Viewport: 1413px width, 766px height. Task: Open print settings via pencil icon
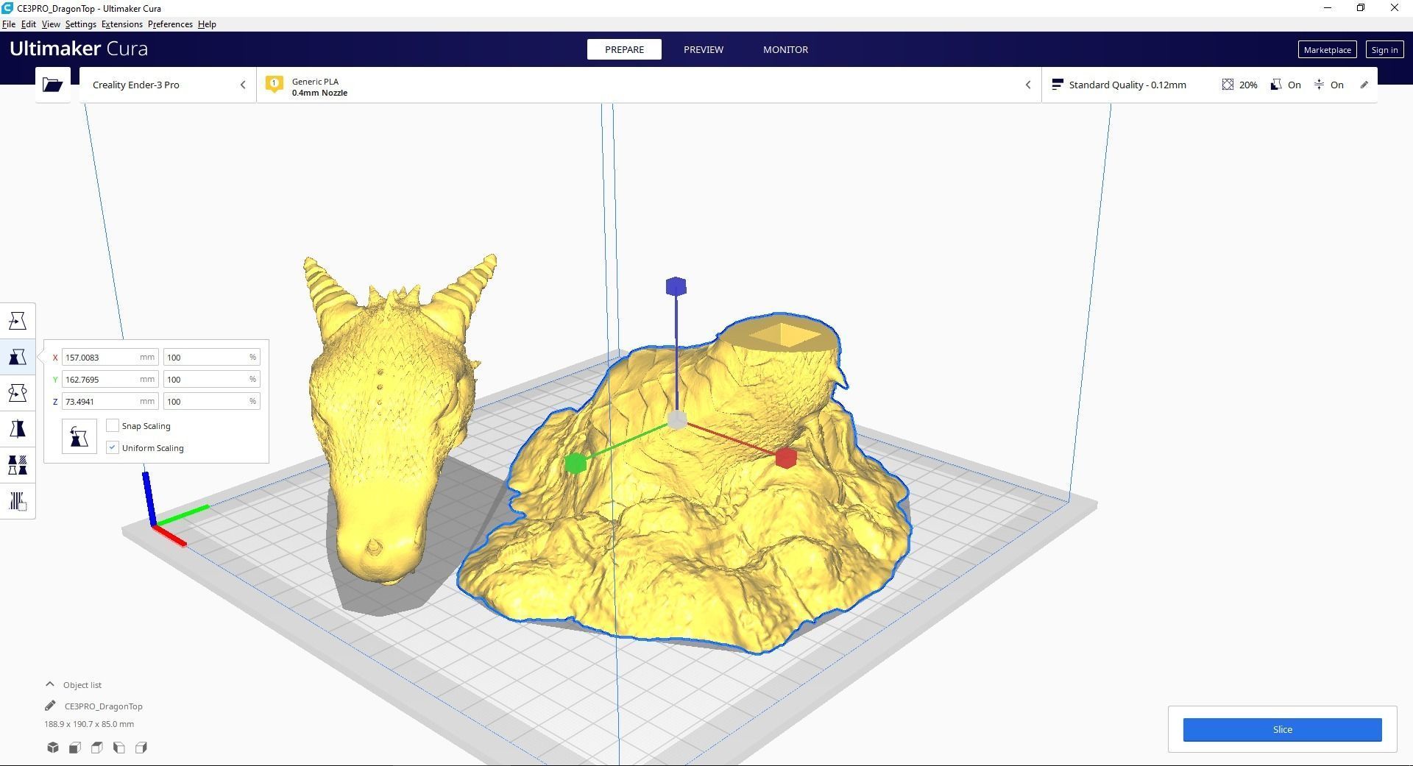[x=1364, y=85]
